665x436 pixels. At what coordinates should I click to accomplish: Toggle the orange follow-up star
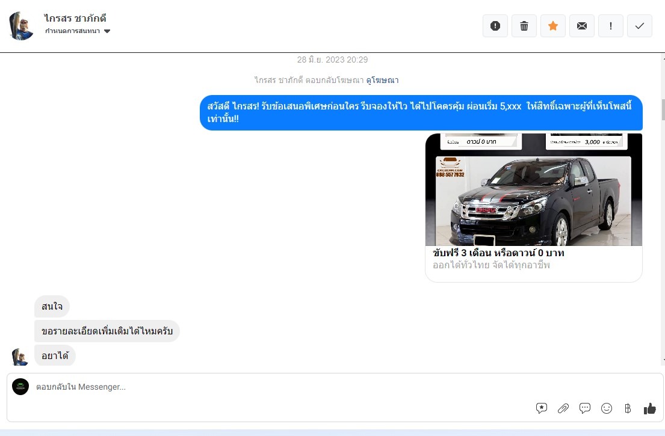[x=553, y=26]
